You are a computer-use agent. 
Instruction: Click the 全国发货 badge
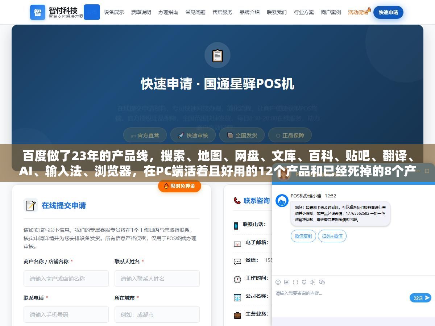pyautogui.click(x=242, y=135)
